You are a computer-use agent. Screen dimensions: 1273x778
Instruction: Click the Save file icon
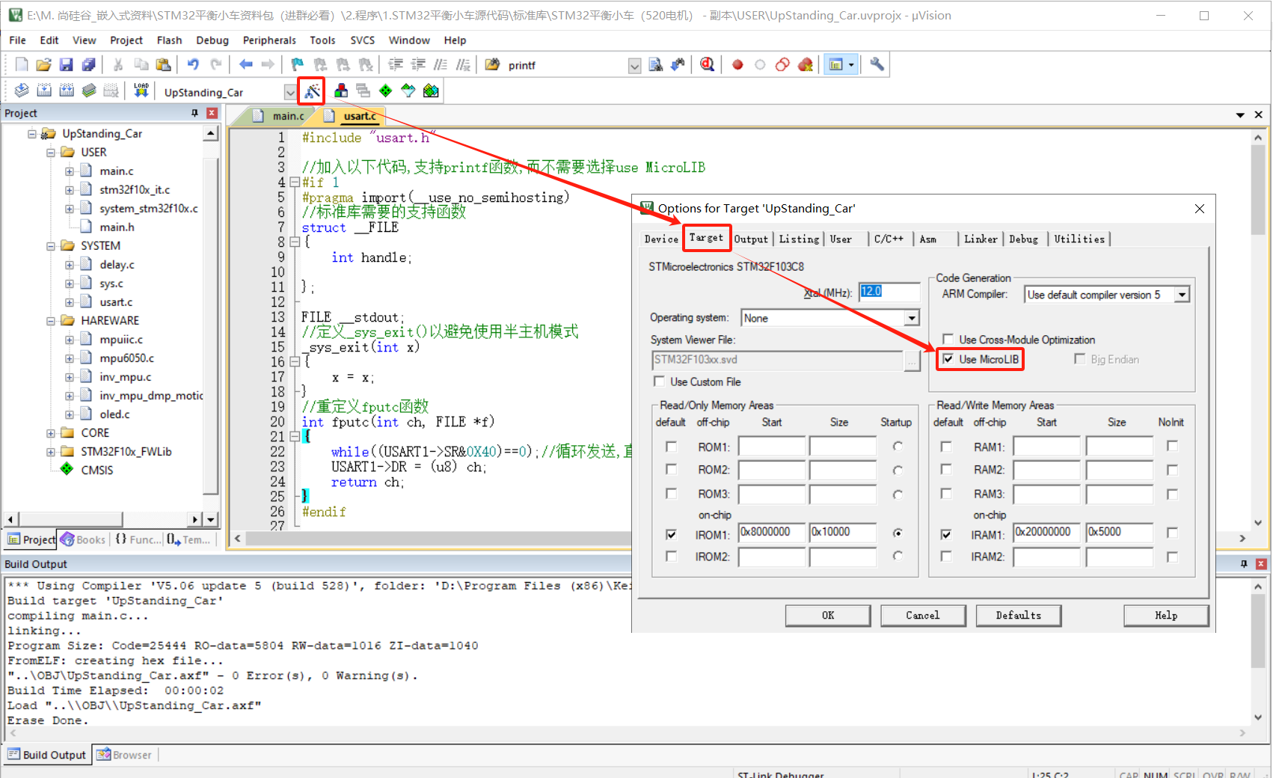66,65
